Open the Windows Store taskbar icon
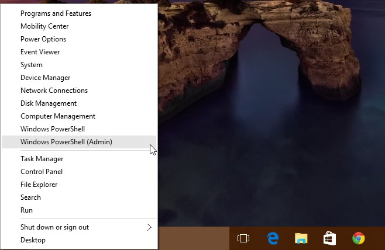Screen dimensions: 385x250 (330, 238)
